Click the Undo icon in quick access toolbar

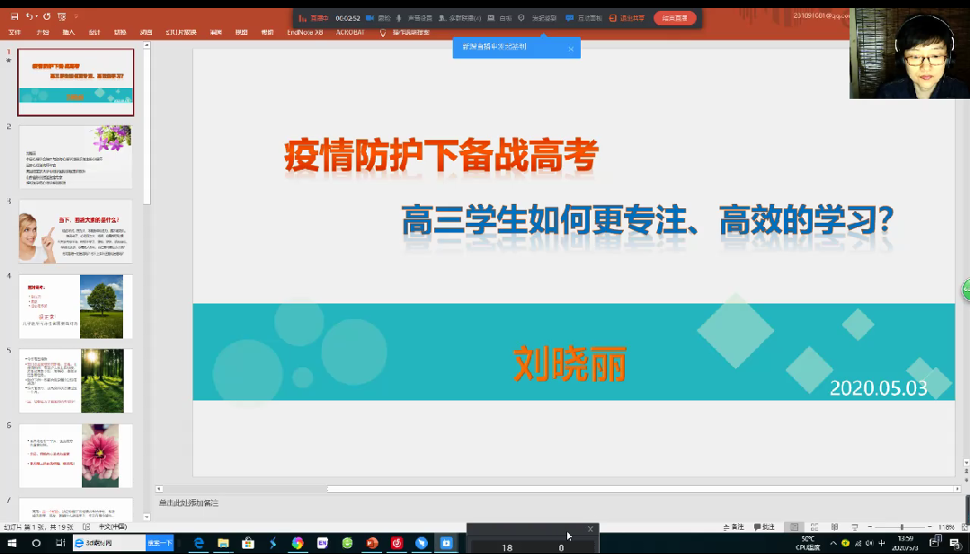pos(30,16)
